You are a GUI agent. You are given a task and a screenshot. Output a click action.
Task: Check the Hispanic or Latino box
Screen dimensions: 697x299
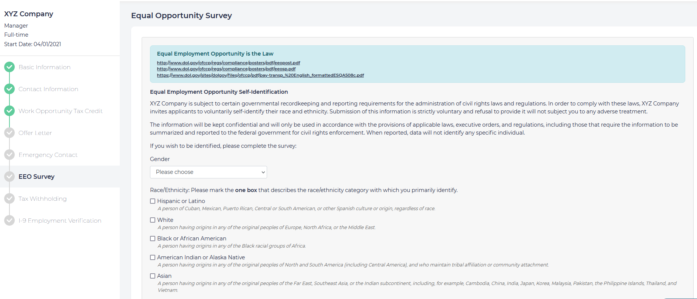[153, 201]
